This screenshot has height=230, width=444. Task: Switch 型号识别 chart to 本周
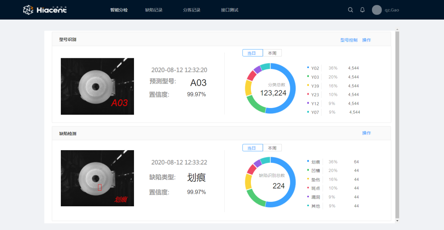point(272,53)
